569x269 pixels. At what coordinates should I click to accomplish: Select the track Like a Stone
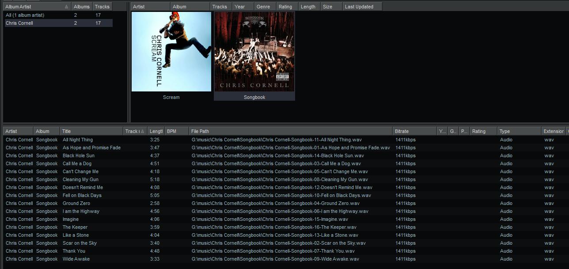(x=76, y=235)
